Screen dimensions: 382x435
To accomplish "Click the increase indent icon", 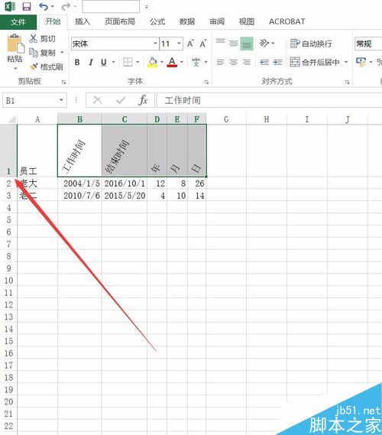I will (x=277, y=63).
